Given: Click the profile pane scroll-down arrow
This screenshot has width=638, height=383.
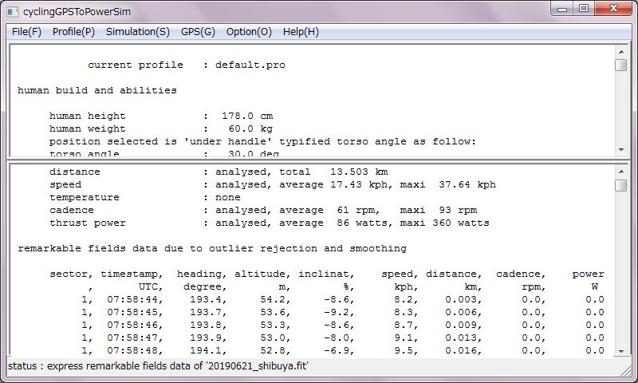Looking at the screenshot, I should click(621, 150).
